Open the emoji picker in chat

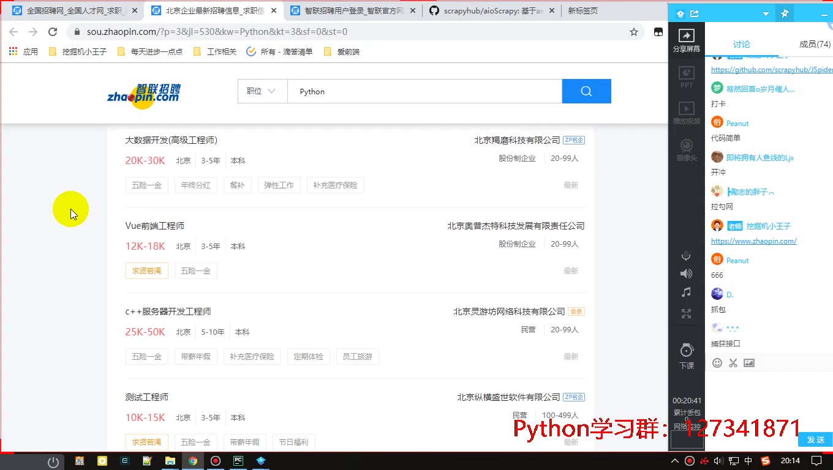pyautogui.click(x=717, y=363)
